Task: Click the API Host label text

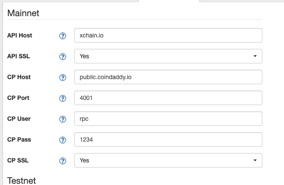Action: 20,35
